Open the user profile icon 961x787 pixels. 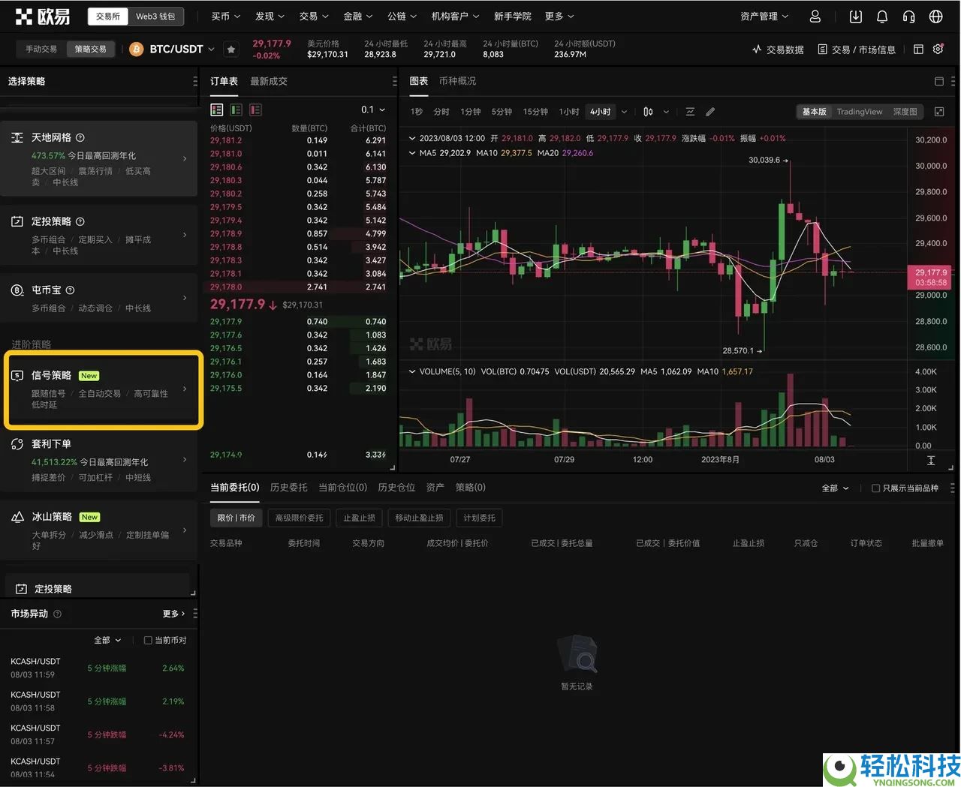(x=815, y=17)
